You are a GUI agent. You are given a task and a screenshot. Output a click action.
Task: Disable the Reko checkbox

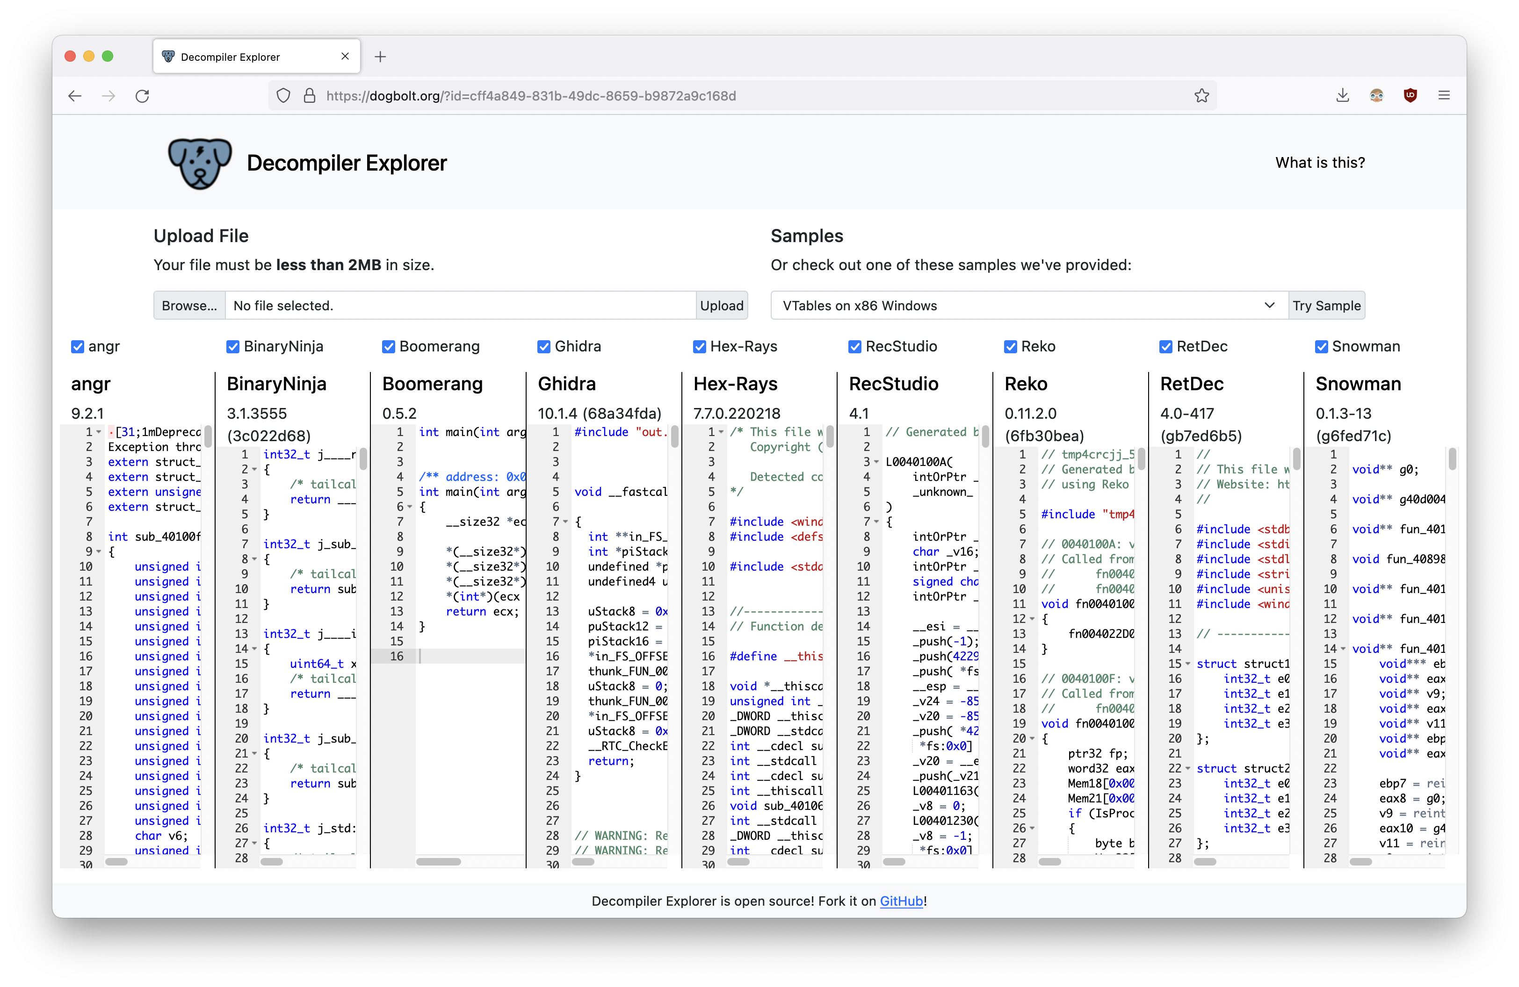pyautogui.click(x=1010, y=346)
